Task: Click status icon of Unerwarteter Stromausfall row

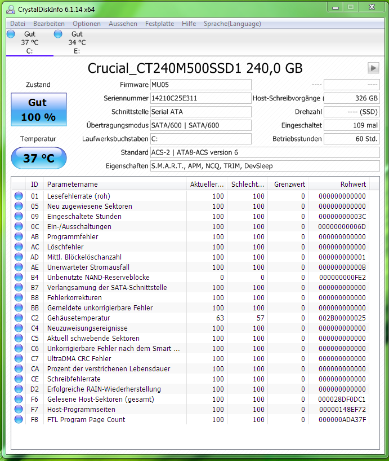Action: pos(19,267)
